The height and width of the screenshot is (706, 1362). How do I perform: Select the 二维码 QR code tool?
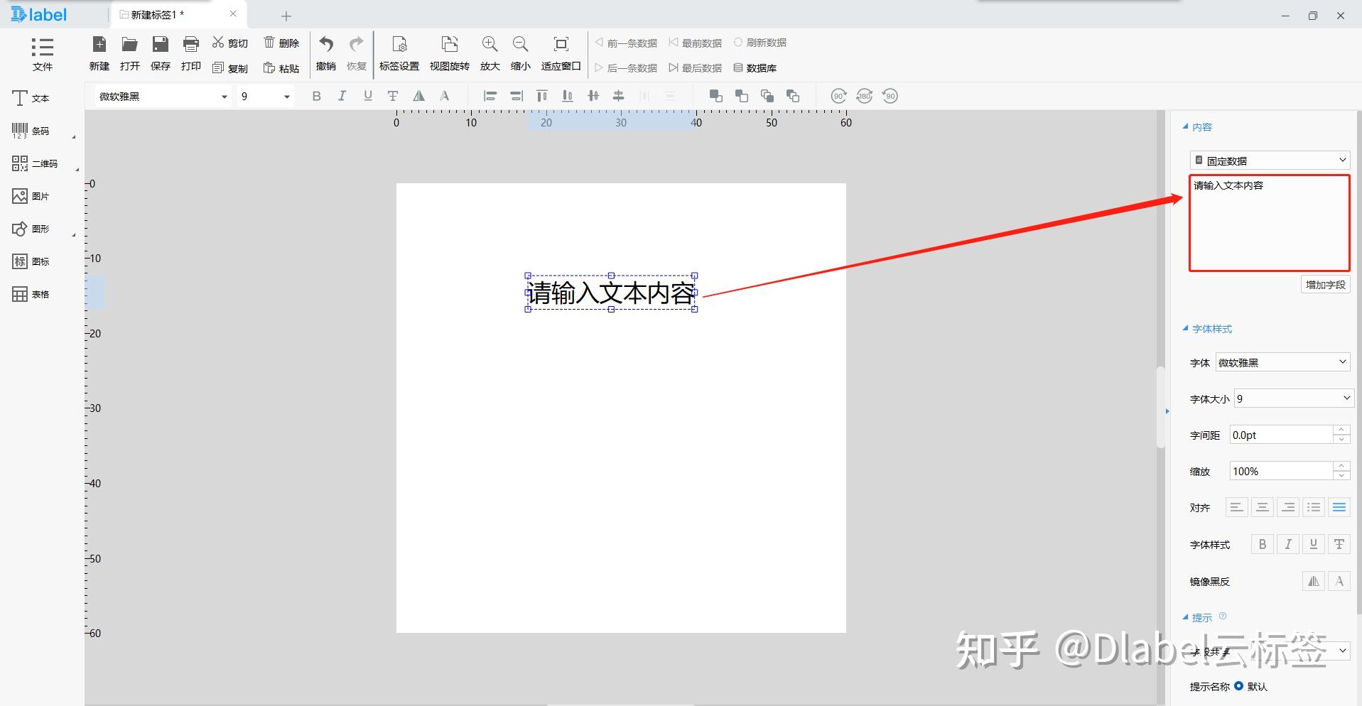click(35, 163)
